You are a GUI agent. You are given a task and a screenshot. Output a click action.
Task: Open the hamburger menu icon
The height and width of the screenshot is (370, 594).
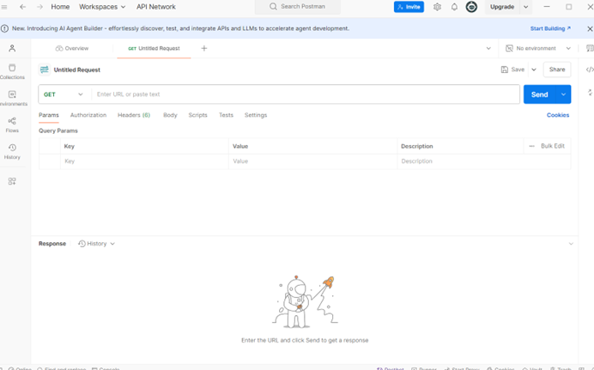pyautogui.click(x=4, y=7)
